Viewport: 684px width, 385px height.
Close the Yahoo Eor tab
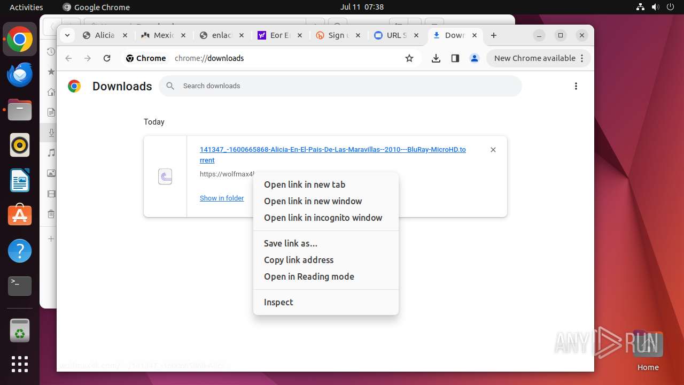tap(300, 35)
